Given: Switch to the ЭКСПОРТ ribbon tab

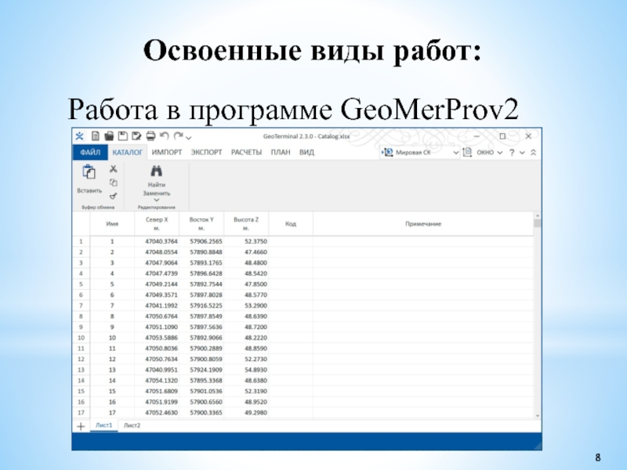Looking at the screenshot, I should (206, 152).
